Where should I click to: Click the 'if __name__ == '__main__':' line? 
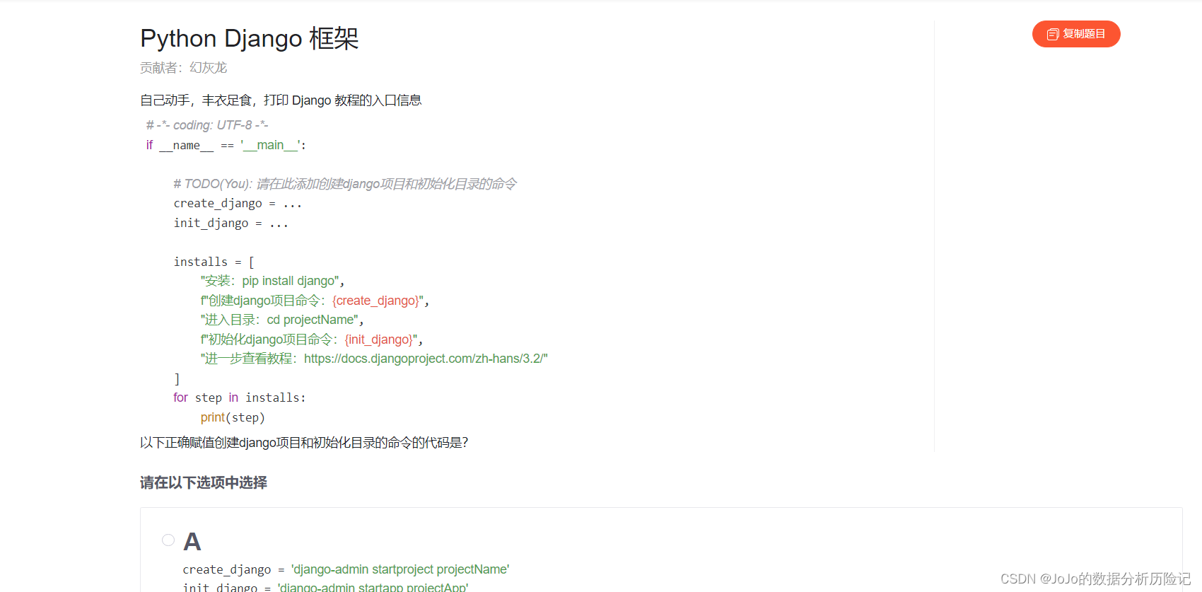pyautogui.click(x=226, y=145)
